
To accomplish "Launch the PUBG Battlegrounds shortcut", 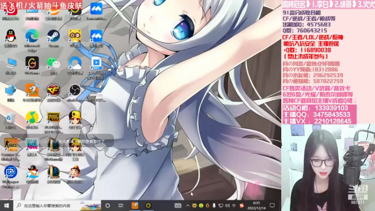I will point(53,118).
